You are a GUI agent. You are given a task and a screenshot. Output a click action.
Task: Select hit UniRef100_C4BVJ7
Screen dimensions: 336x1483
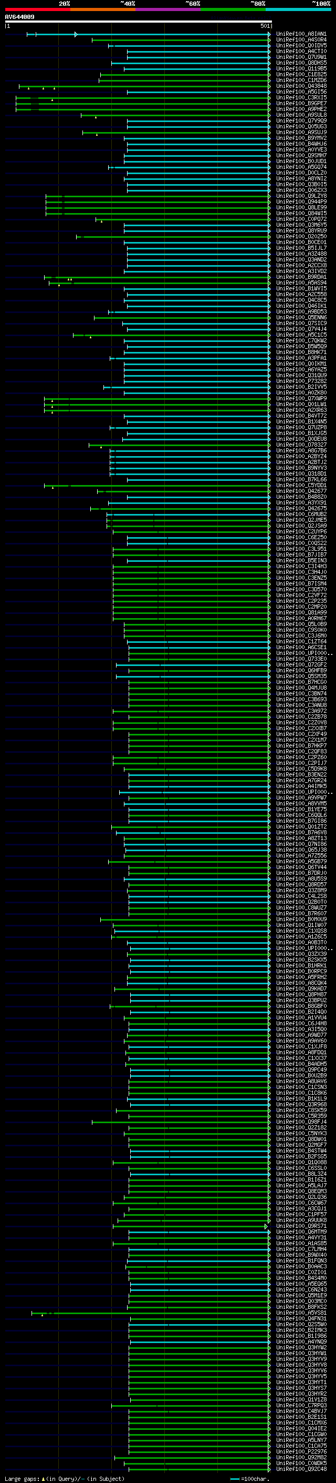tap(301, 1411)
